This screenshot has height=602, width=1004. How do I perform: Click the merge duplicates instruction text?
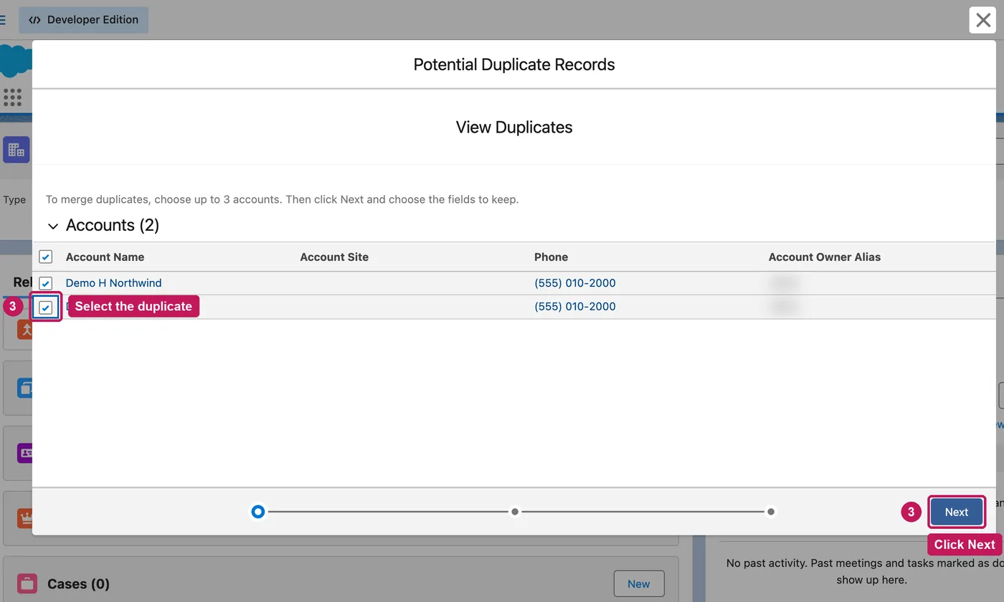pos(282,199)
